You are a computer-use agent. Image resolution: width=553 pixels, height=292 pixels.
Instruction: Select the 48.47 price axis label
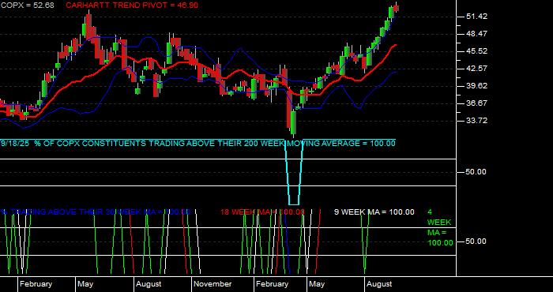click(477, 34)
